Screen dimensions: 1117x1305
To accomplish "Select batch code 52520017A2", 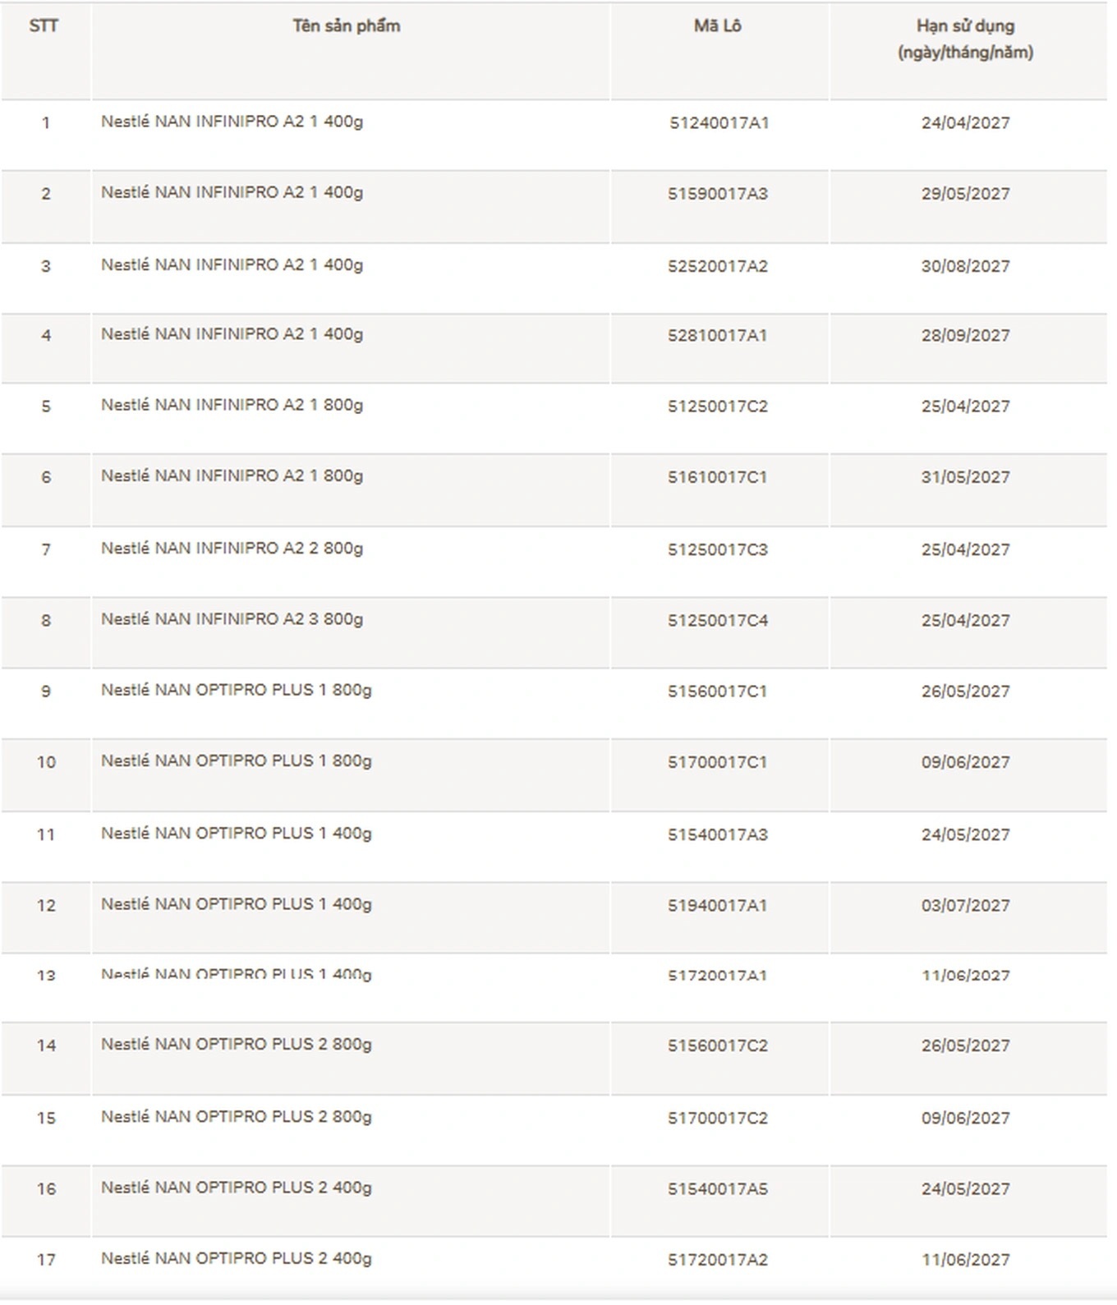I will [718, 266].
